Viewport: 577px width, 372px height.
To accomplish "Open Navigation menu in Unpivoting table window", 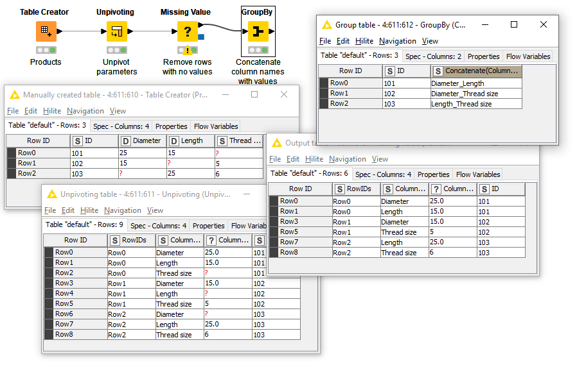I will (123, 210).
